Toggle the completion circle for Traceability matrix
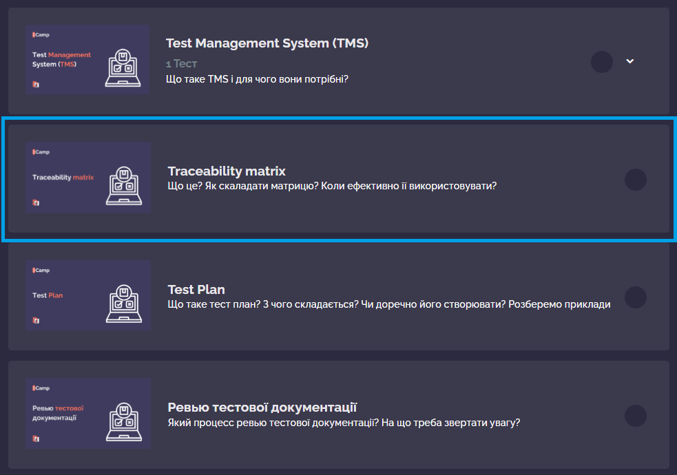 point(635,179)
